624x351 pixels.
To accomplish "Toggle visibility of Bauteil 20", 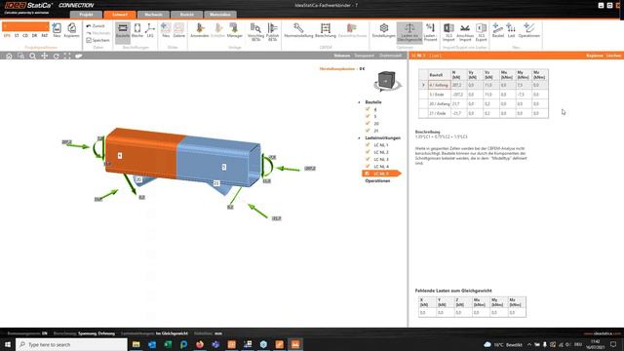I will tap(368, 124).
